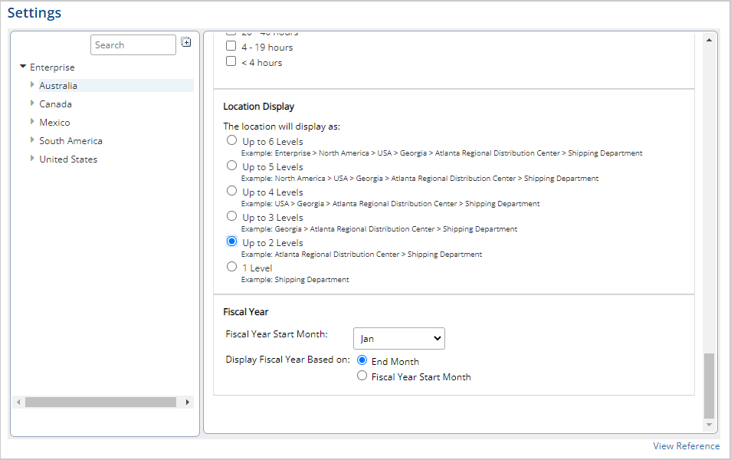Open Fiscal Year Start Month dropdown
This screenshot has width=731, height=460.
[398, 338]
